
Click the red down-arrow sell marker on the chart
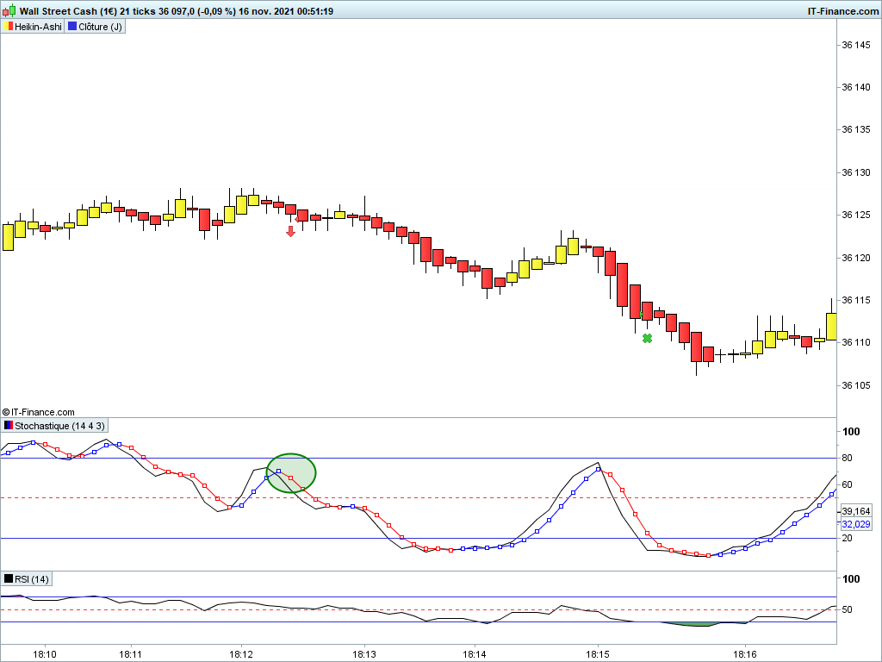tap(290, 231)
